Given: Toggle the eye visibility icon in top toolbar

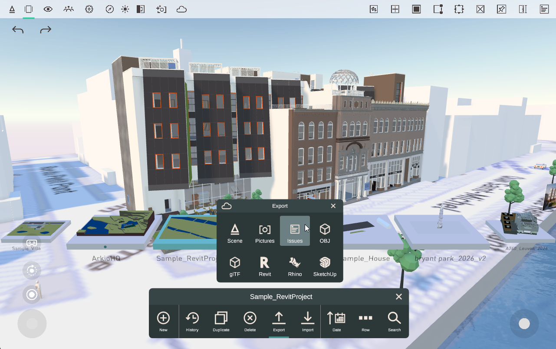Looking at the screenshot, I should [48, 9].
